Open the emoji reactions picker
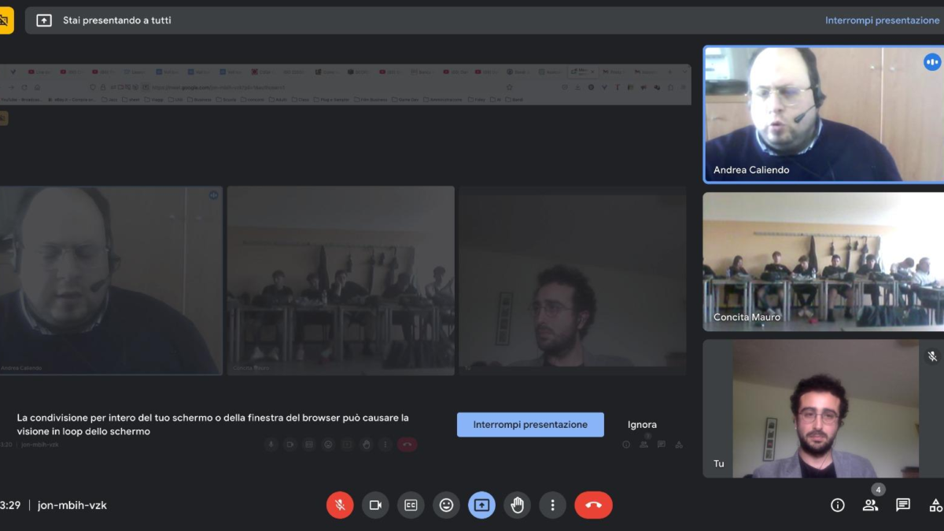The image size is (944, 531). tap(446, 505)
